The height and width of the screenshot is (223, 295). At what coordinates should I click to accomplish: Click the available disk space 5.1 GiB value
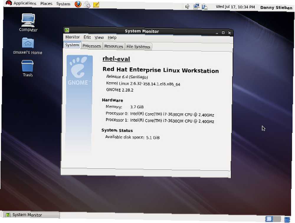tap(153, 138)
